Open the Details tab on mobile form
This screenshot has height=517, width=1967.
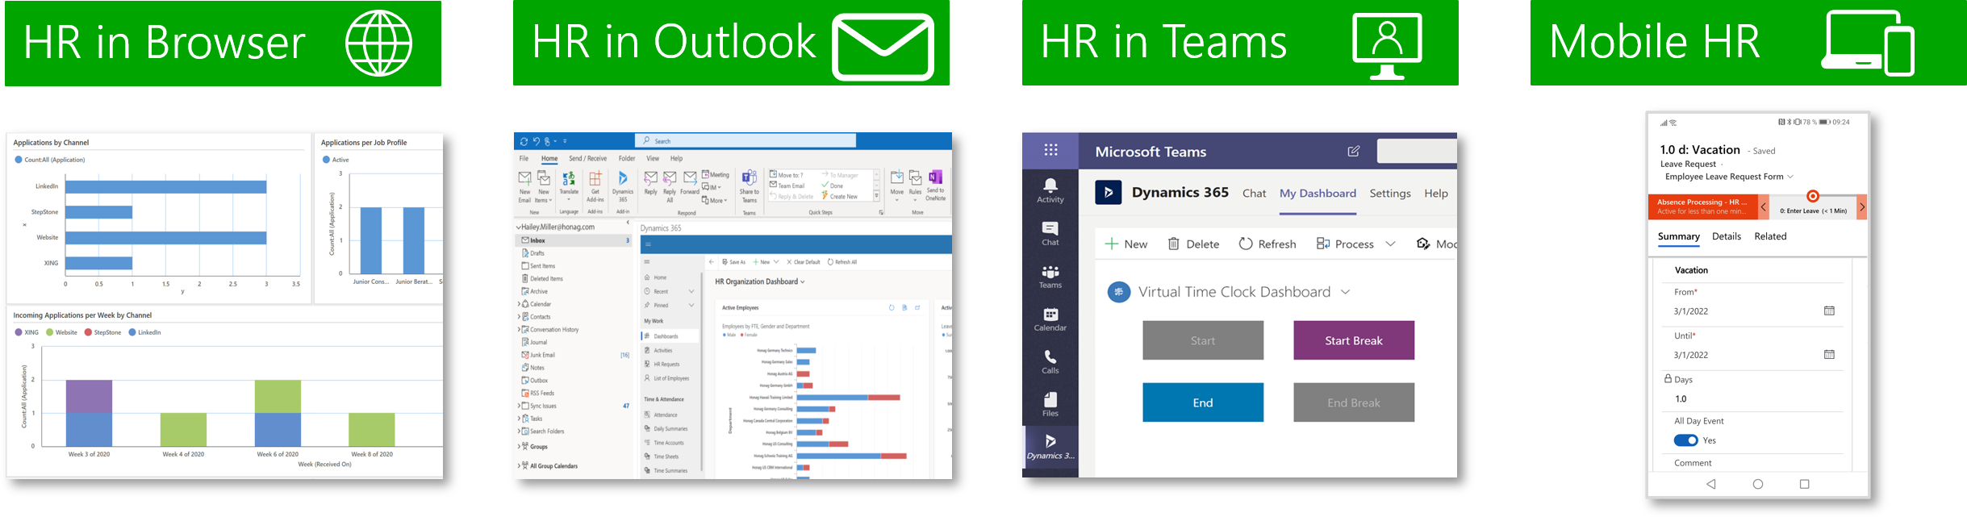tap(1727, 236)
